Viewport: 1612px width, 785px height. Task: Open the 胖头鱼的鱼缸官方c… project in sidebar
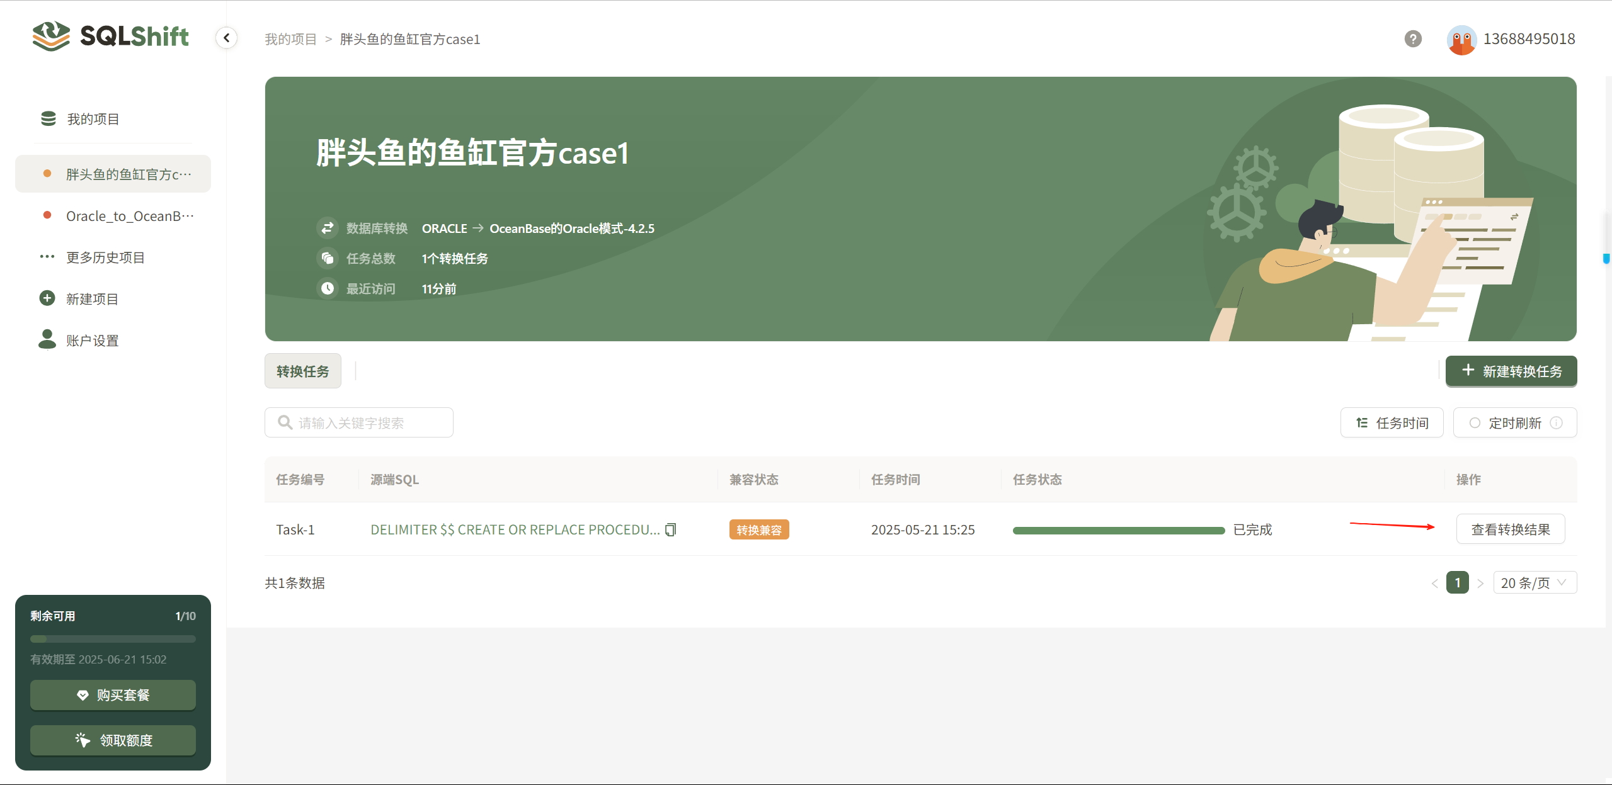tap(113, 174)
